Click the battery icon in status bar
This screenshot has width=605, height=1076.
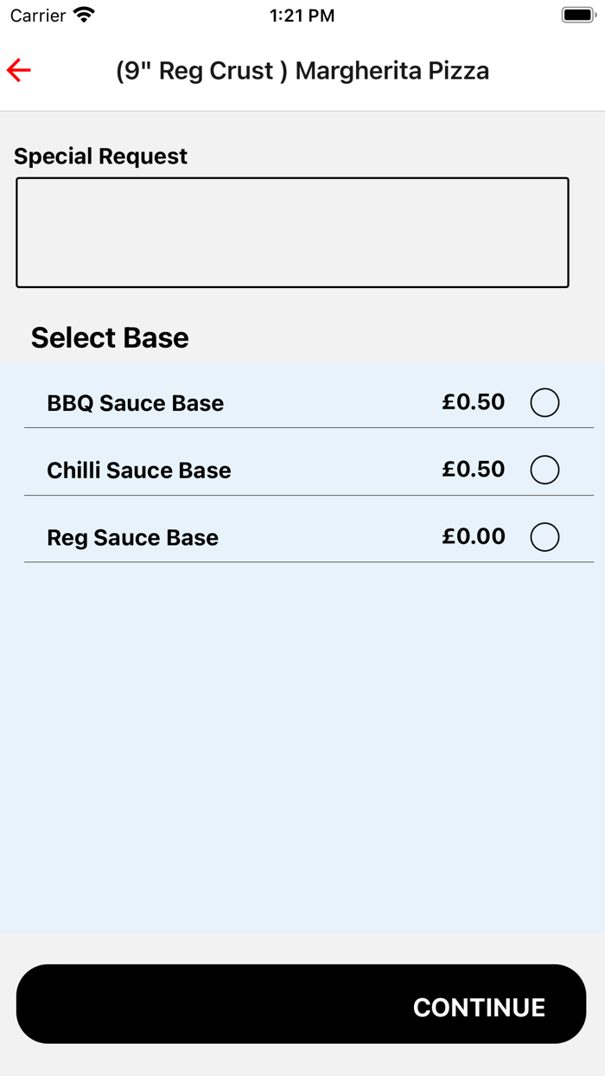pyautogui.click(x=578, y=16)
